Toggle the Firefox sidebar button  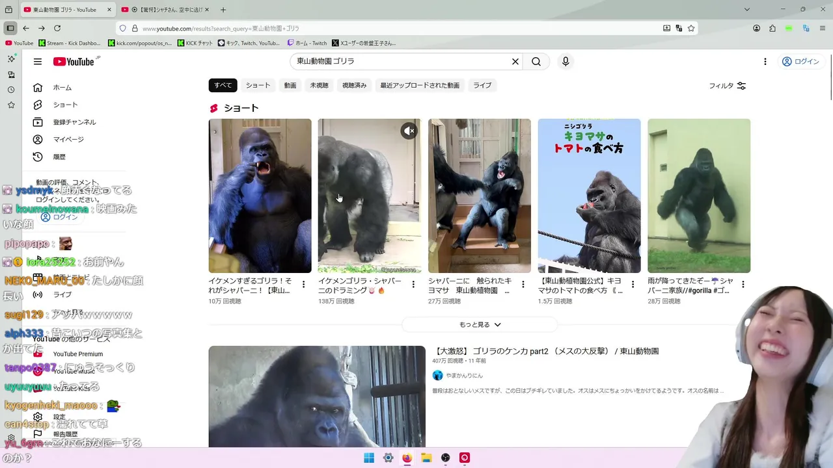click(x=10, y=29)
